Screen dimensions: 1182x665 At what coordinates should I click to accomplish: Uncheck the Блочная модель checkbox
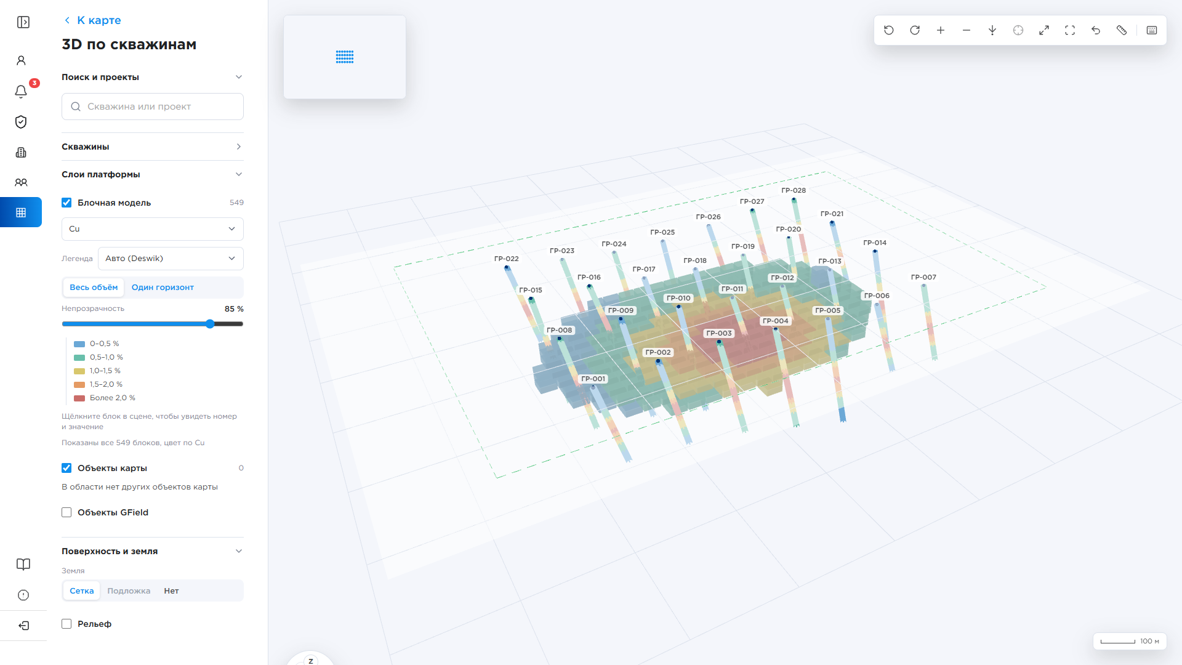(66, 203)
